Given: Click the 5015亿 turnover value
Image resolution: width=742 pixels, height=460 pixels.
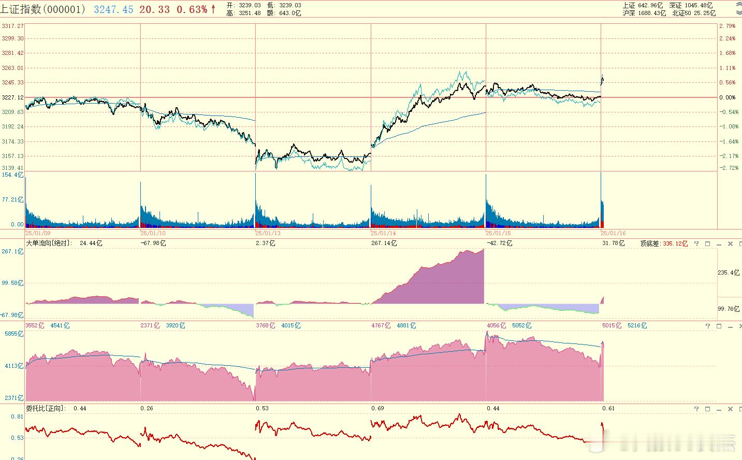Looking at the screenshot, I should click(612, 325).
